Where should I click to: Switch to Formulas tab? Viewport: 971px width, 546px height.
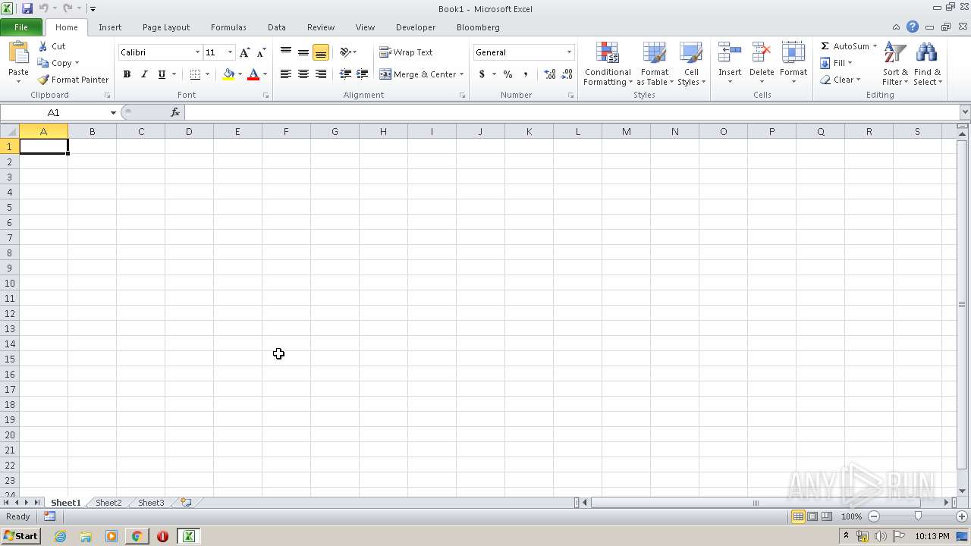pos(228,27)
